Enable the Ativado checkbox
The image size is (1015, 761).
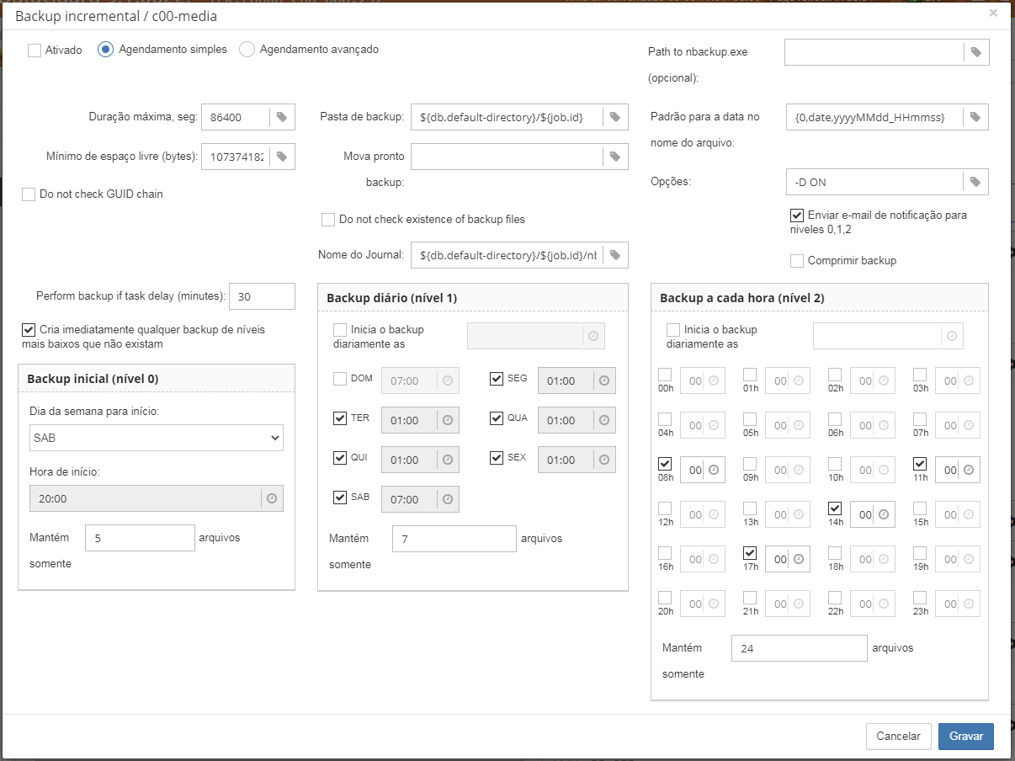[35, 51]
